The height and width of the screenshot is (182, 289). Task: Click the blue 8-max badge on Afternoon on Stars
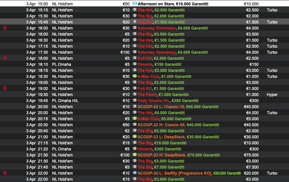tap(135, 3)
